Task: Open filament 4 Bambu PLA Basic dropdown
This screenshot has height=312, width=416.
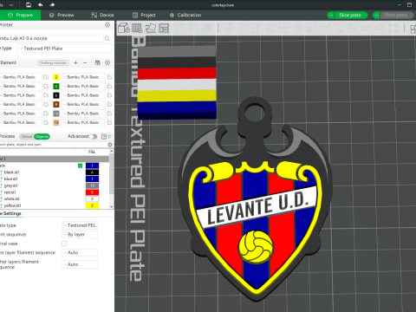Action: coord(83,86)
